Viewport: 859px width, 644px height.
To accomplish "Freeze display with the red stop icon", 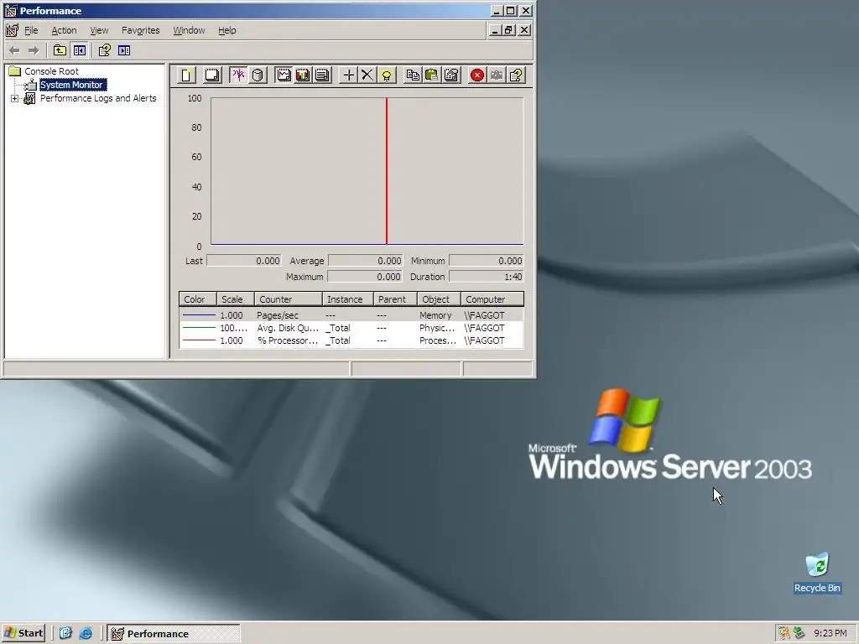I will (477, 75).
